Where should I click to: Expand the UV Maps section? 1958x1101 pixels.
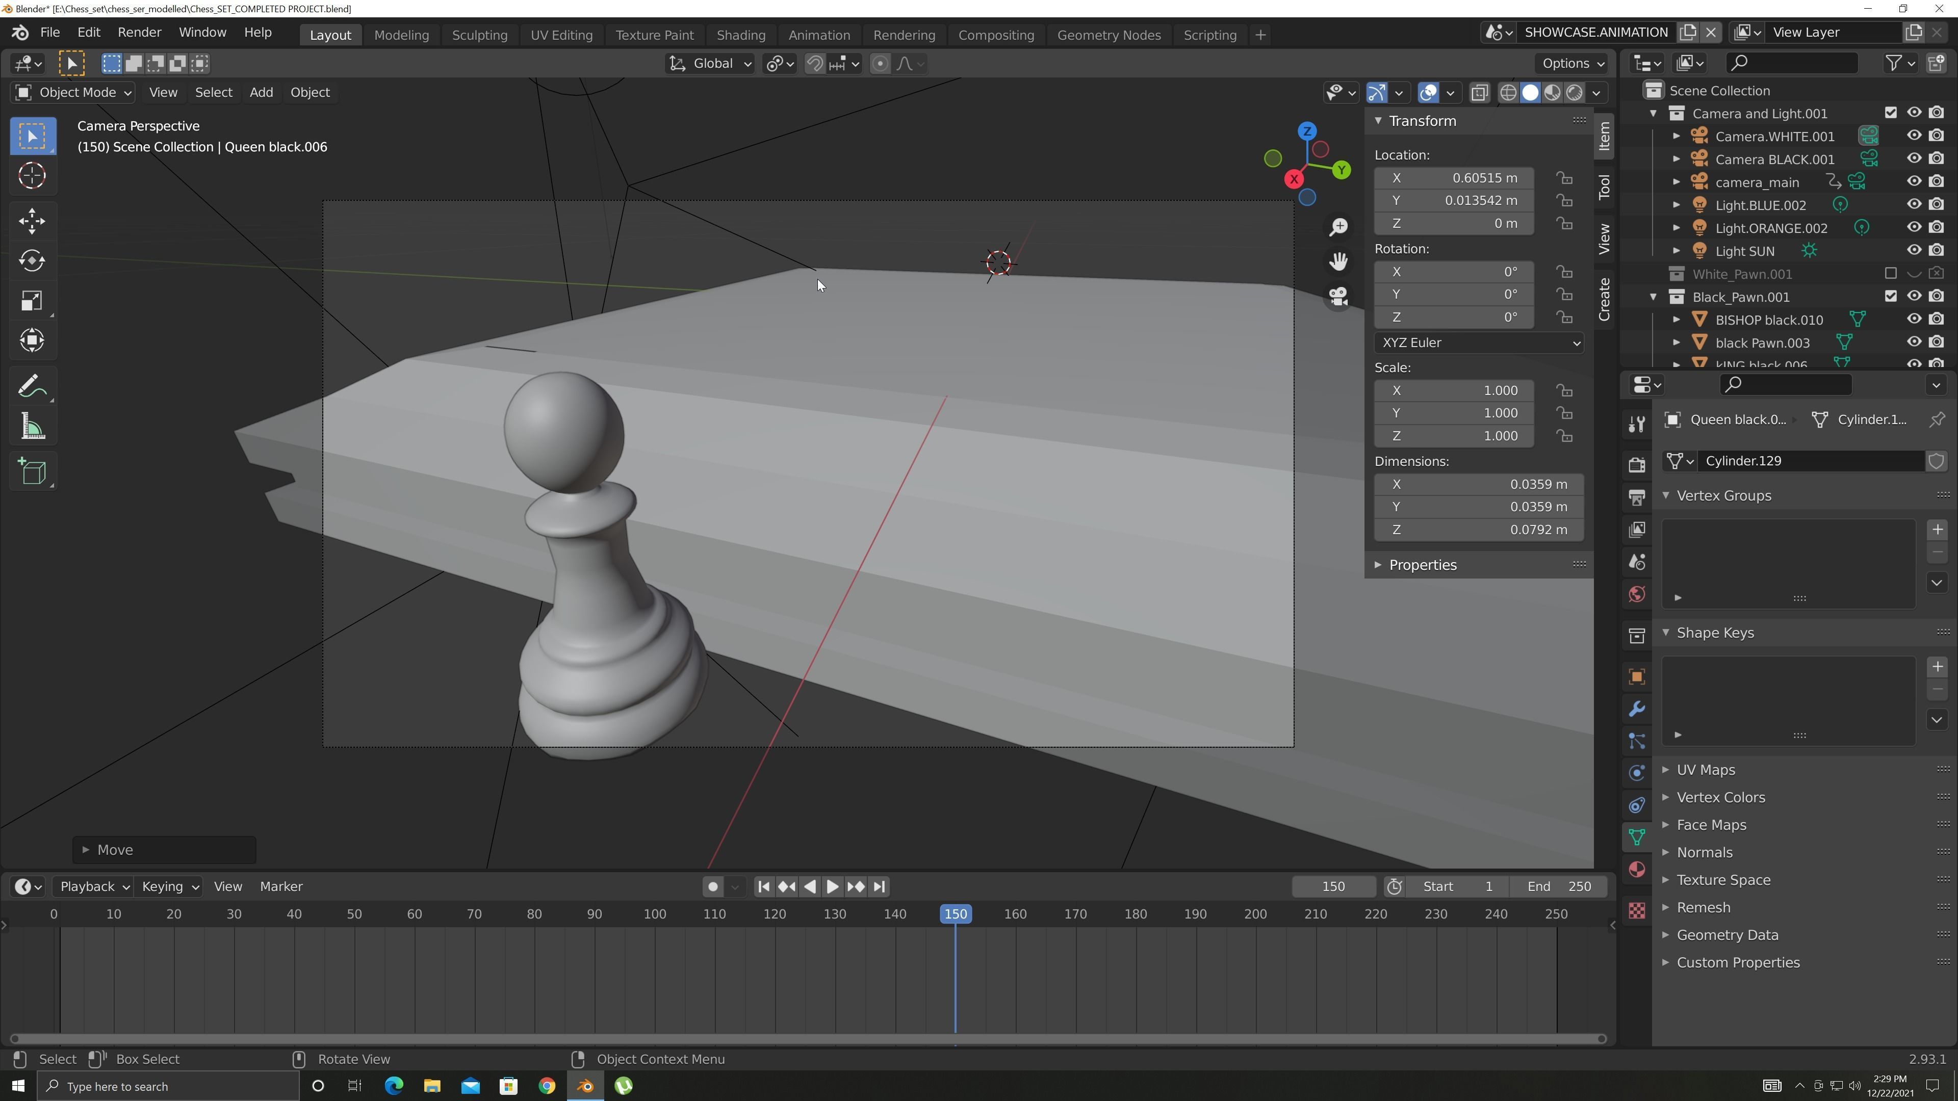tap(1705, 770)
